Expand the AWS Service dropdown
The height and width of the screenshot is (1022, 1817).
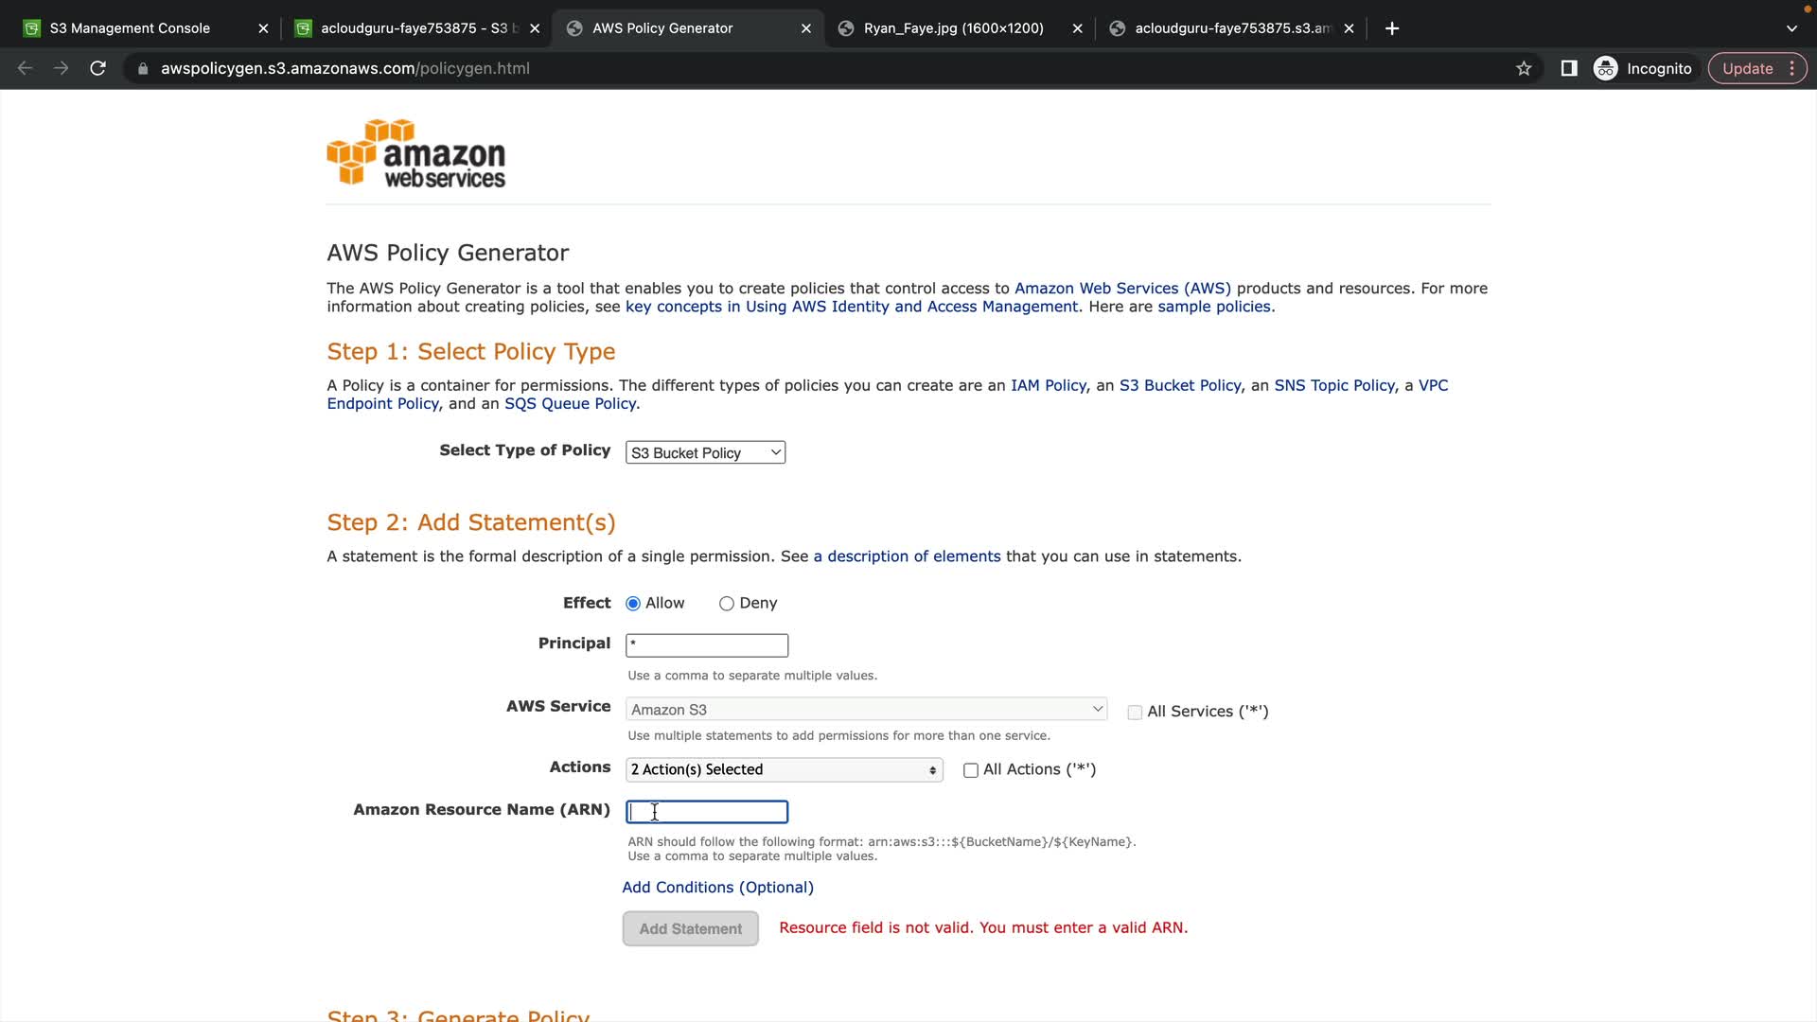point(866,709)
